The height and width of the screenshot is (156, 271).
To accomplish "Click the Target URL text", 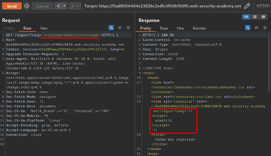I will 162,6.
